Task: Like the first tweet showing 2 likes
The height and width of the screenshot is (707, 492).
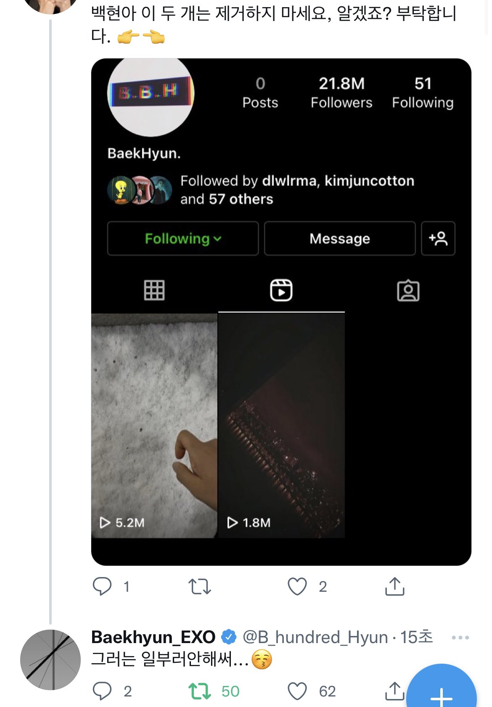Action: click(297, 586)
